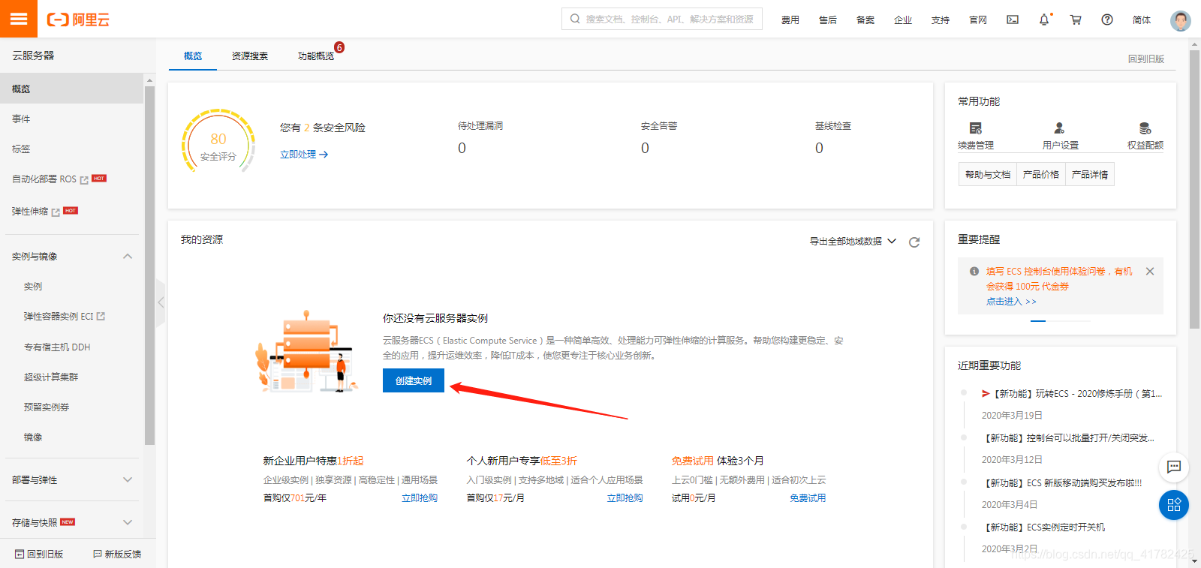This screenshot has width=1201, height=568.
Task: Open the 官网 top menu
Action: pyautogui.click(x=978, y=20)
